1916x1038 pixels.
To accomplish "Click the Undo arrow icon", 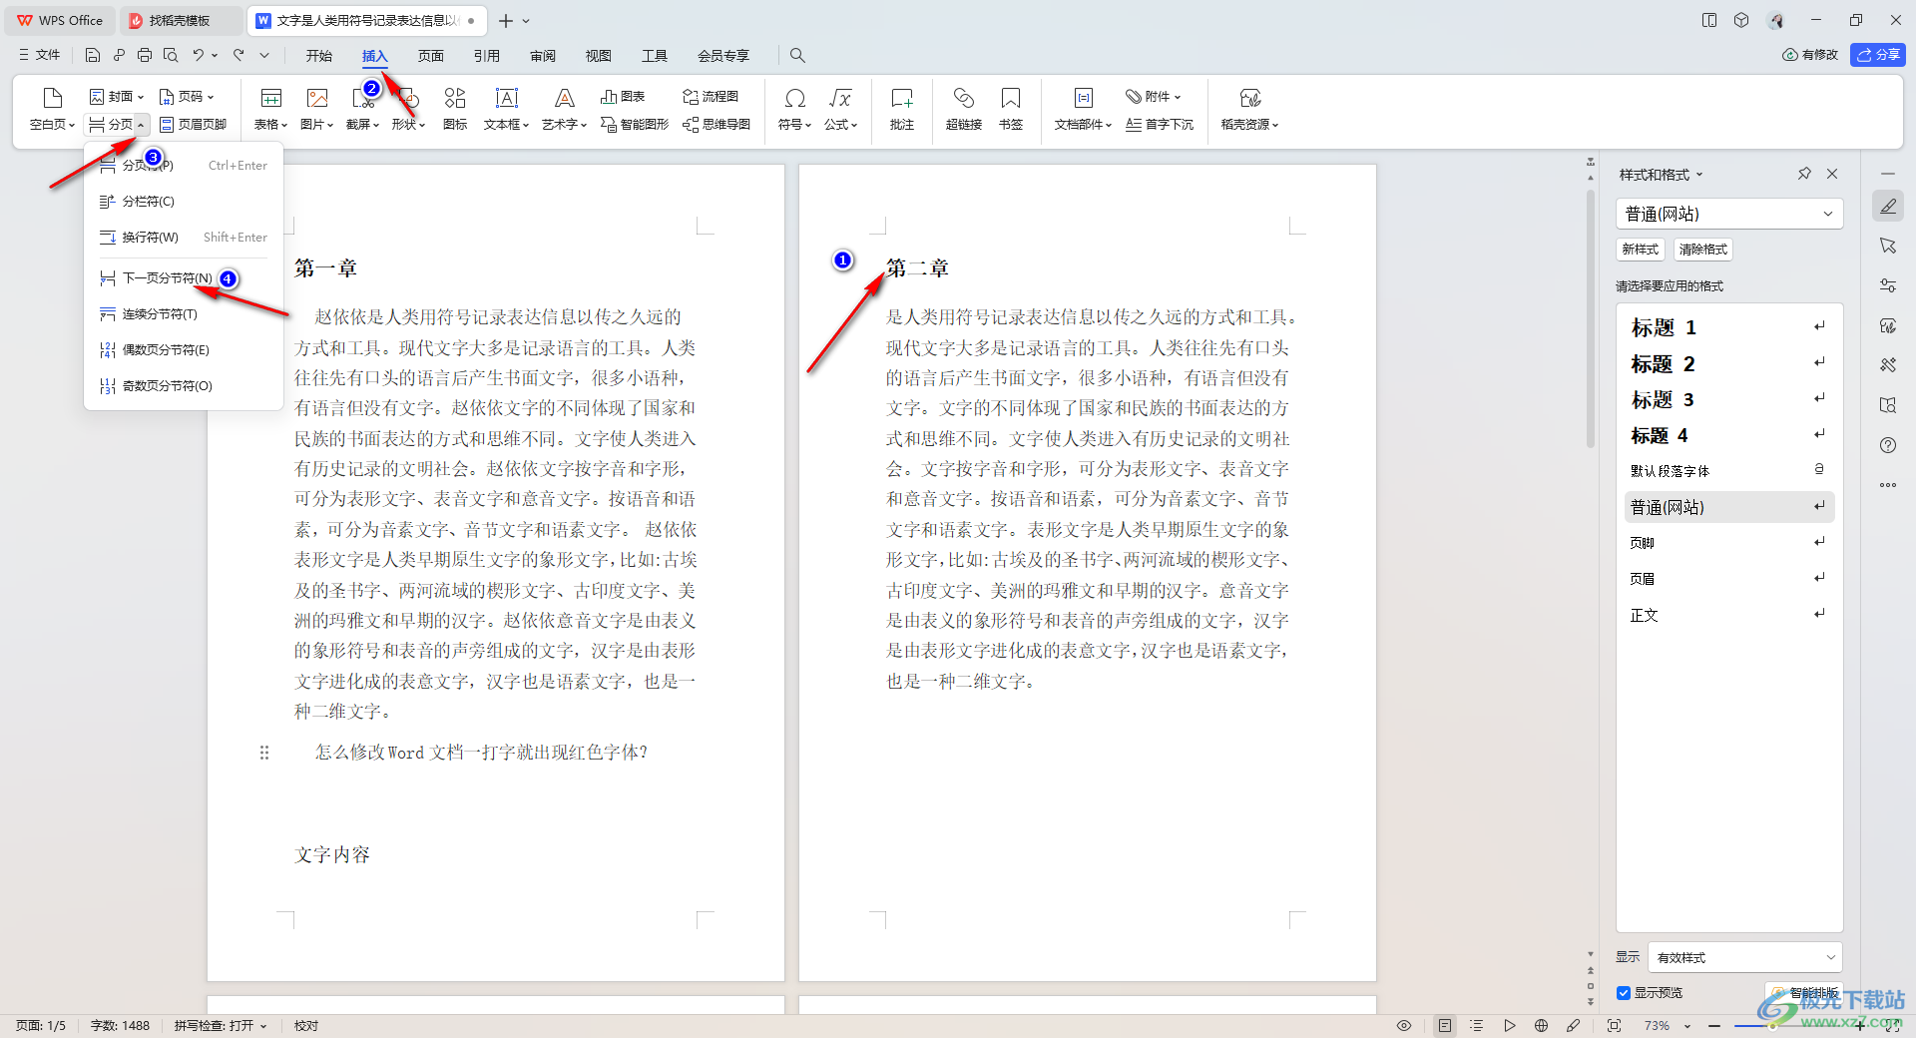I will tap(199, 55).
